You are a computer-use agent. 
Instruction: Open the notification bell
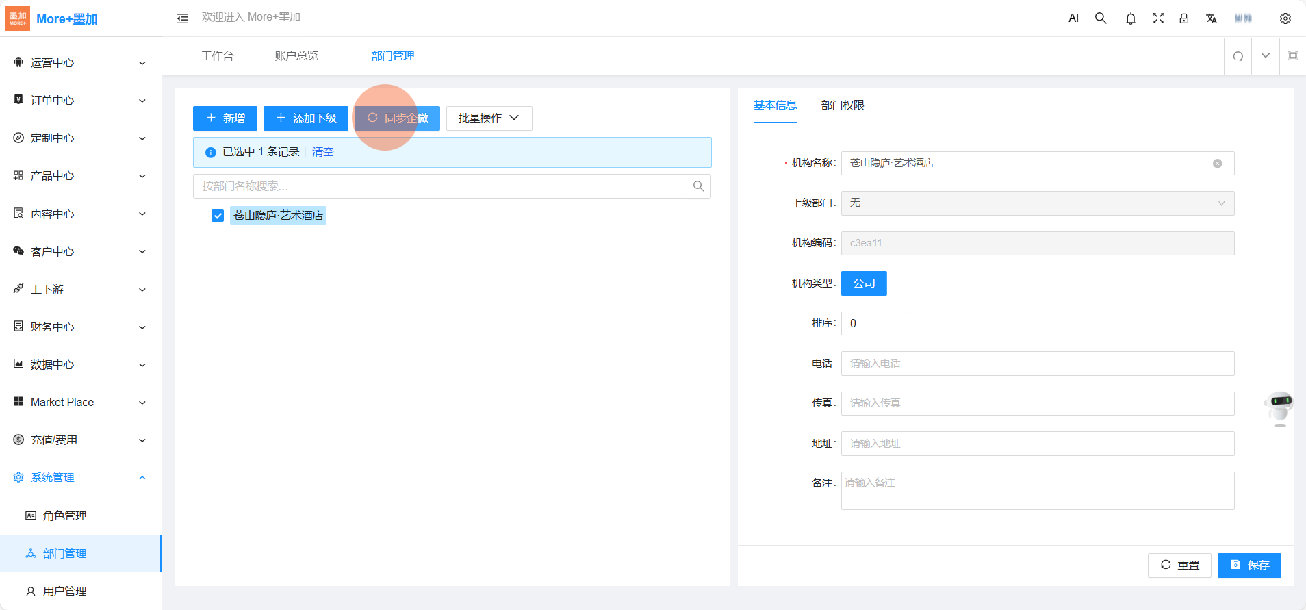(x=1130, y=18)
